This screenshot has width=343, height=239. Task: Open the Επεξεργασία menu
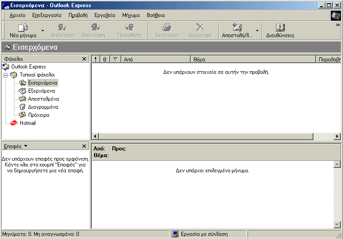pos(47,15)
